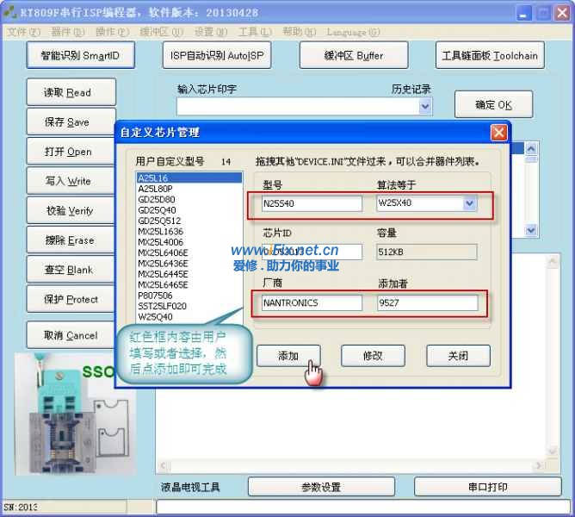Open the 历史记录 chip mark dropdown arrow
The width and height of the screenshot is (575, 517).
click(x=425, y=106)
